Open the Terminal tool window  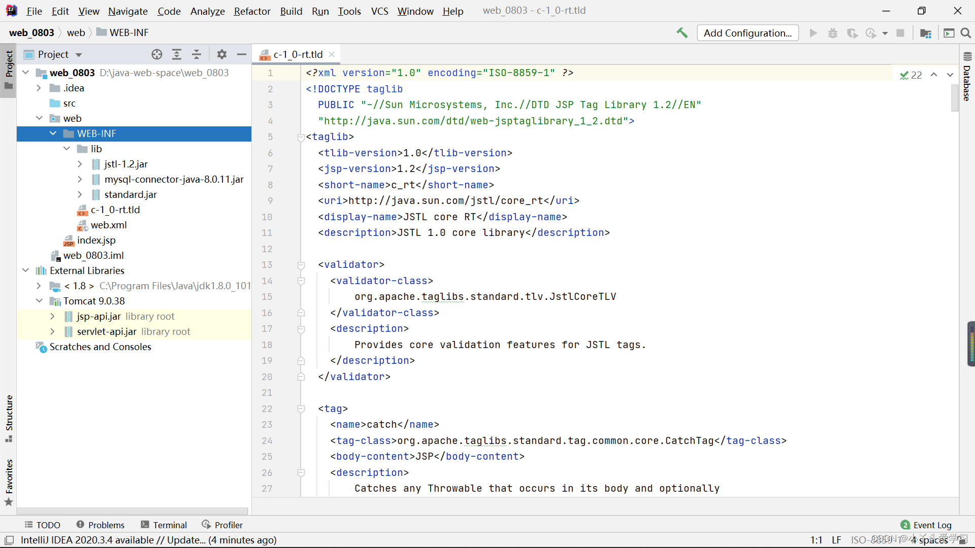point(164,525)
